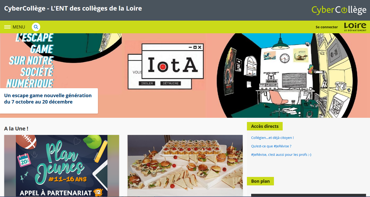The width and height of the screenshot is (370, 197).
Task: Click the Loire Le Département logo
Action: coord(355,27)
